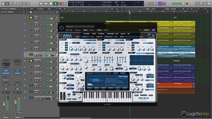The image size is (212, 119).
Task: Click the Forward transport button
Action: click(x=46, y=4)
